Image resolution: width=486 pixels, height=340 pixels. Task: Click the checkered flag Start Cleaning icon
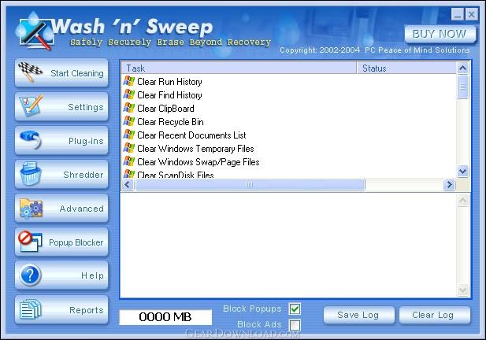pos(30,72)
